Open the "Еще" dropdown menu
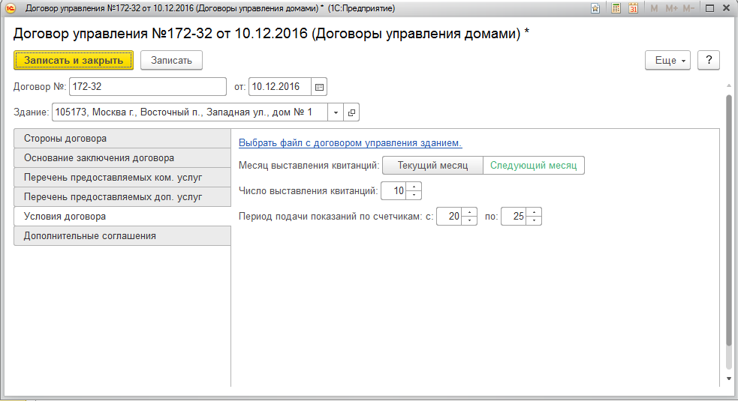738x401 pixels. pos(667,61)
